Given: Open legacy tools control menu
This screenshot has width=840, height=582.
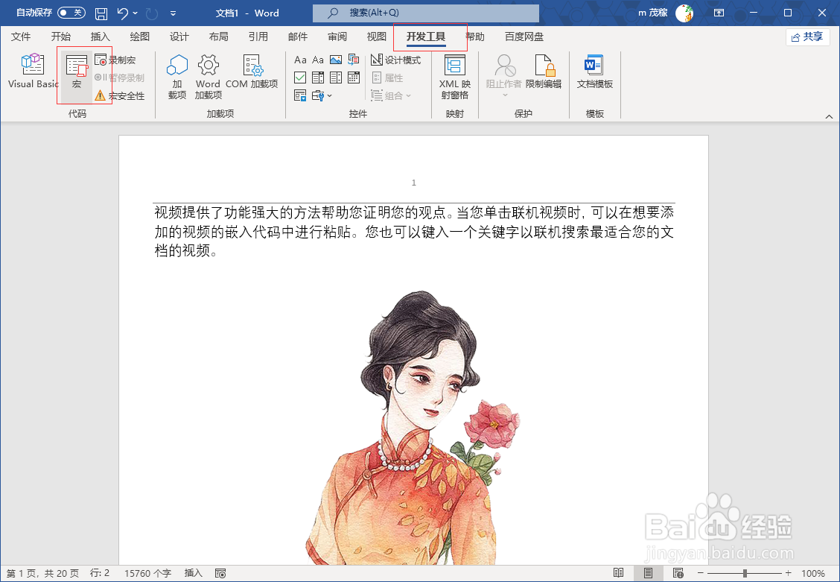Looking at the screenshot, I should pos(322,96).
